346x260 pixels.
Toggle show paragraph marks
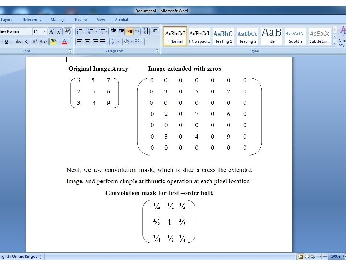tap(155, 31)
